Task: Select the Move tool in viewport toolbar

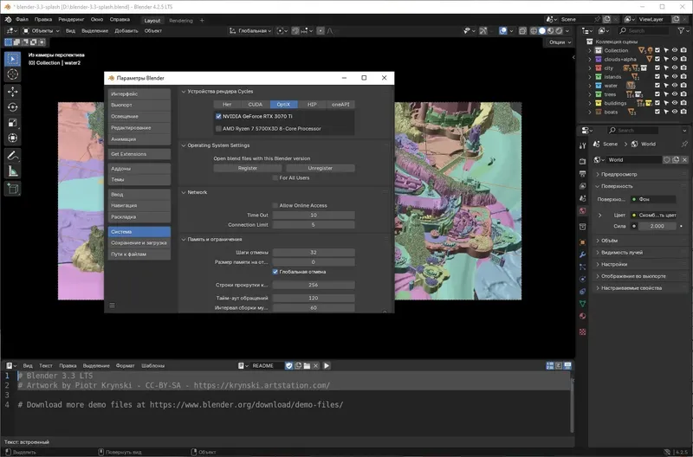Action: (13, 91)
